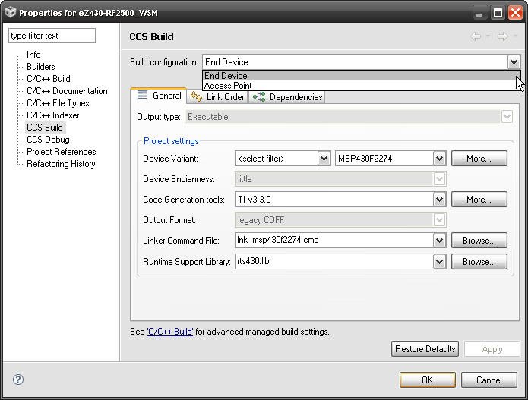Open the help question mark icon
The image size is (528, 400).
[18, 380]
